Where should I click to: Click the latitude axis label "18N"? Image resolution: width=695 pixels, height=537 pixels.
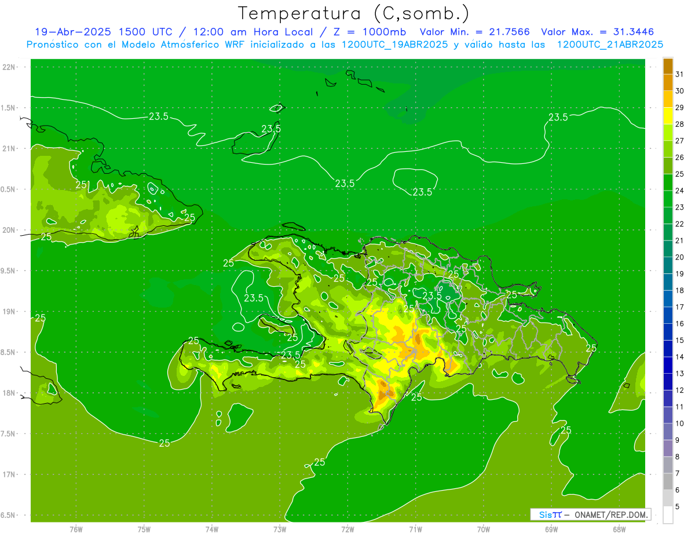click(x=10, y=393)
